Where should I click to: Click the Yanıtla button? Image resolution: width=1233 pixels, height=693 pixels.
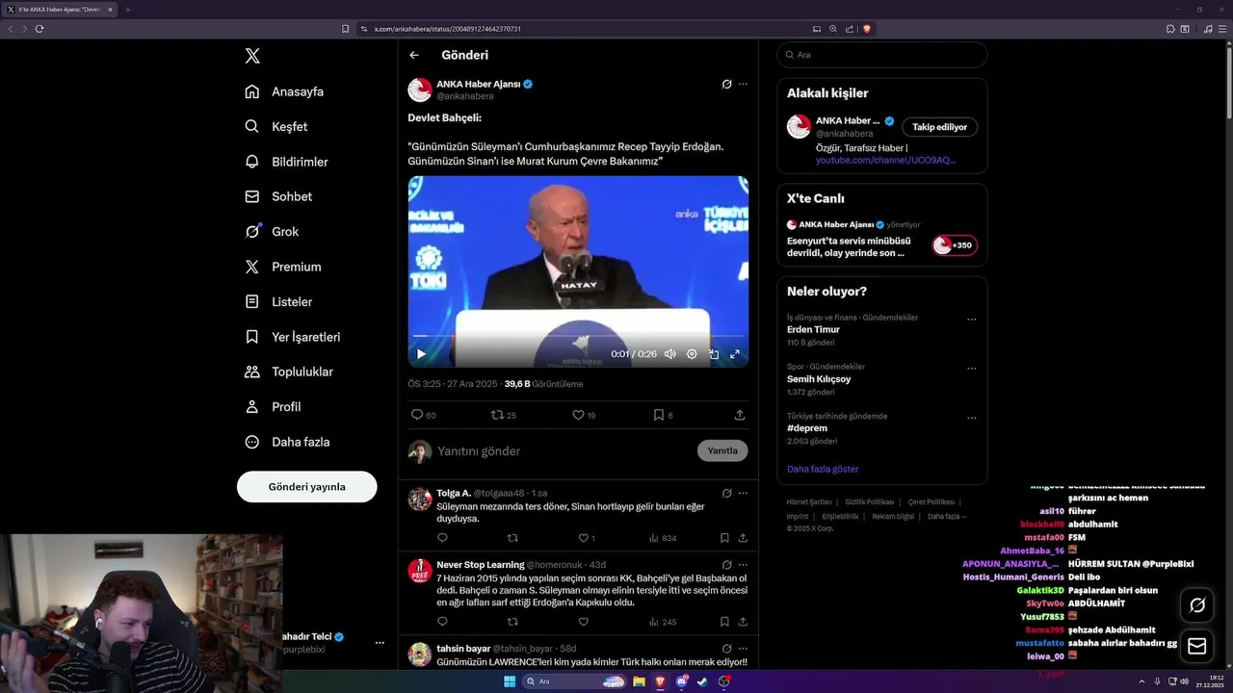(x=722, y=450)
